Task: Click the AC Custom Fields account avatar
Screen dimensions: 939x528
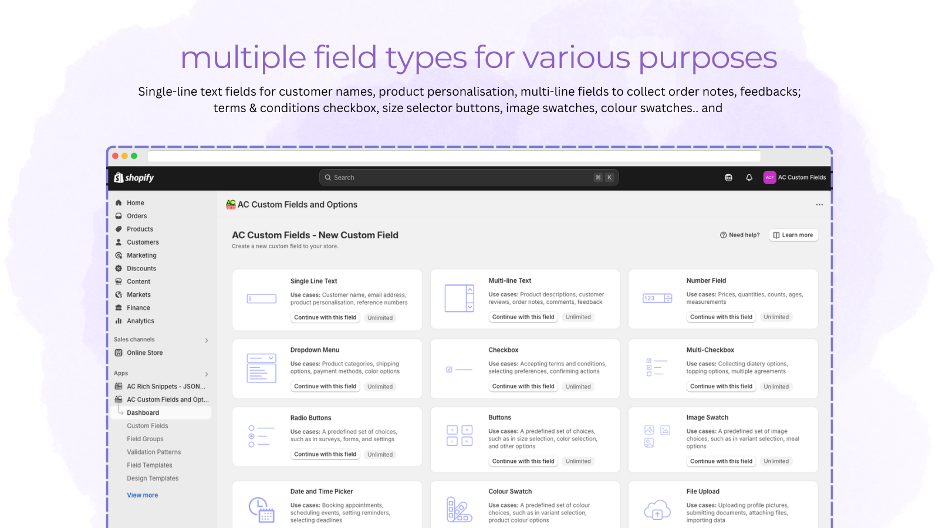Action: 770,177
